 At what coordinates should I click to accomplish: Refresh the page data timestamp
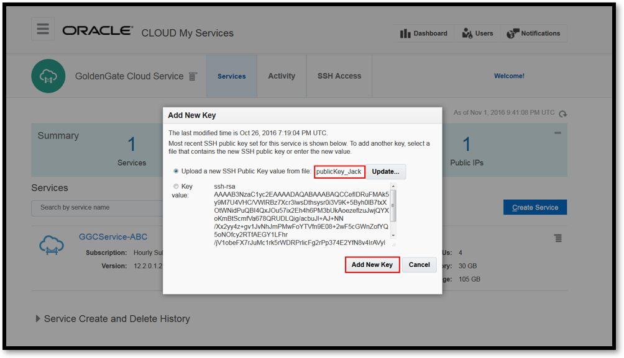(x=562, y=114)
